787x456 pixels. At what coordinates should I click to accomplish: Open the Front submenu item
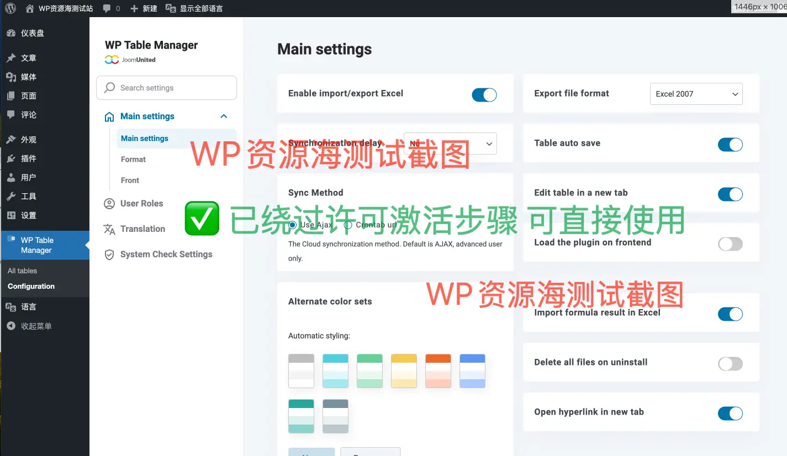pyautogui.click(x=130, y=181)
